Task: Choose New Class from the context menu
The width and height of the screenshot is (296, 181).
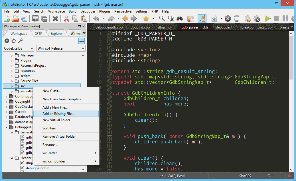Action: [x=51, y=91]
